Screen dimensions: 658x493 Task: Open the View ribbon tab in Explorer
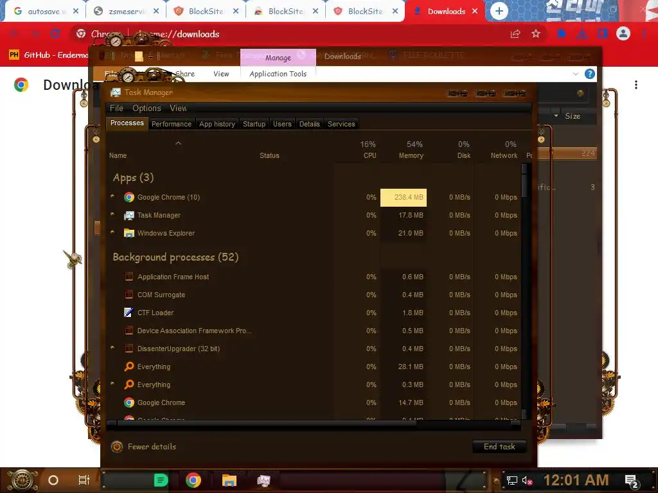click(x=221, y=74)
